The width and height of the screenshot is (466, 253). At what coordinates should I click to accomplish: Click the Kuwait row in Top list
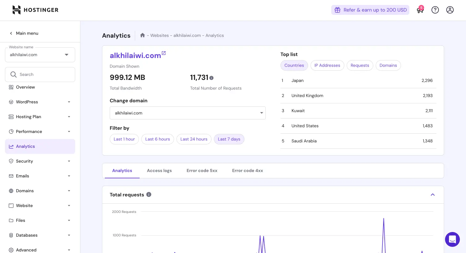coord(358,111)
